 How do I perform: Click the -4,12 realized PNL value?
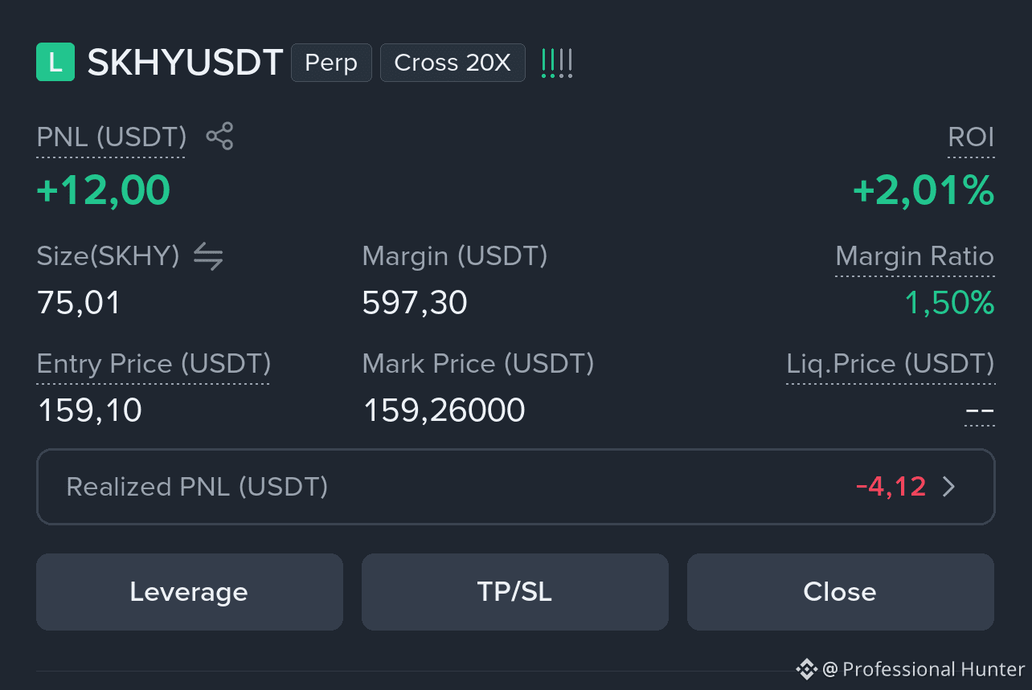(891, 487)
